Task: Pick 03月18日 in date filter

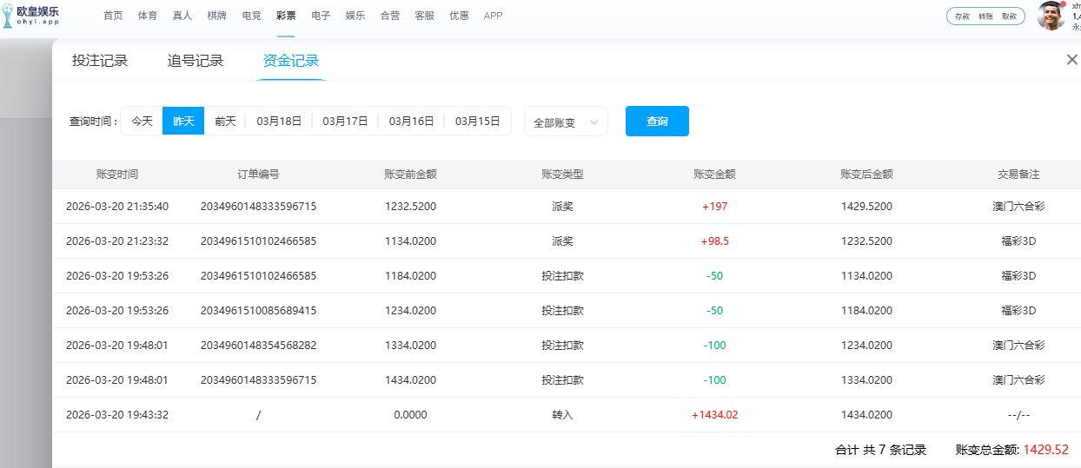Action: tap(279, 122)
